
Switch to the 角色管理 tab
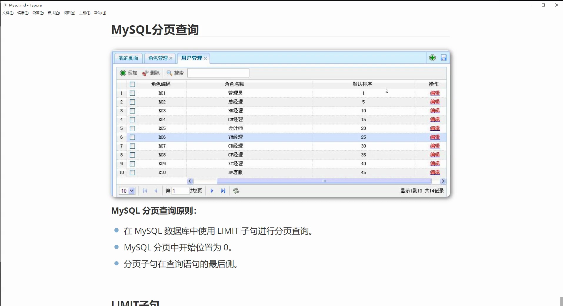[x=158, y=58]
